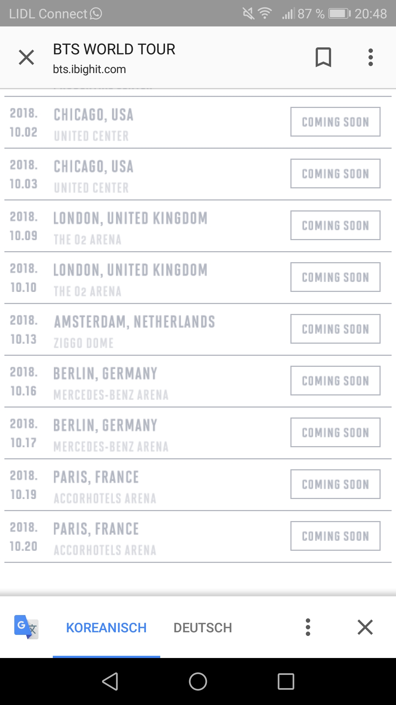Tap the WhatsApp notification icon

pyautogui.click(x=96, y=14)
